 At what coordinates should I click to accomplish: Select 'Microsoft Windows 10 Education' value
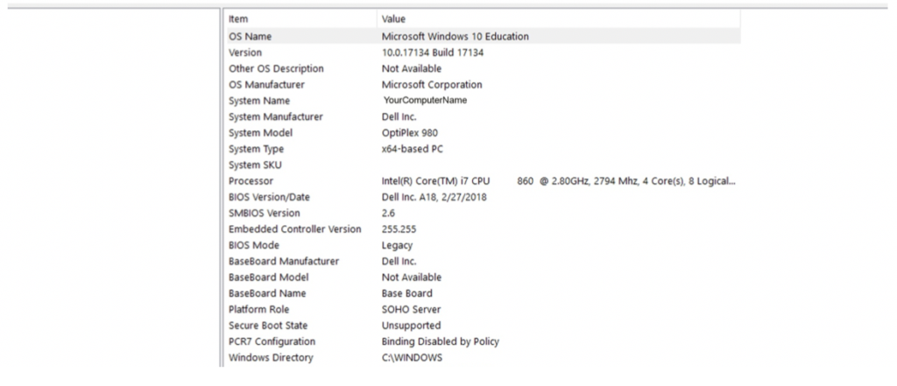coord(455,37)
